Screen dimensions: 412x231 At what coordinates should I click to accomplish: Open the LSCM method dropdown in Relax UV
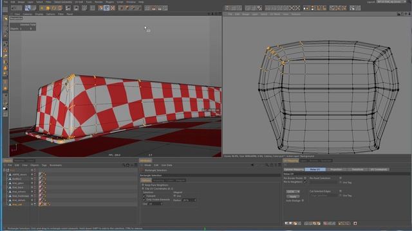tap(293, 191)
